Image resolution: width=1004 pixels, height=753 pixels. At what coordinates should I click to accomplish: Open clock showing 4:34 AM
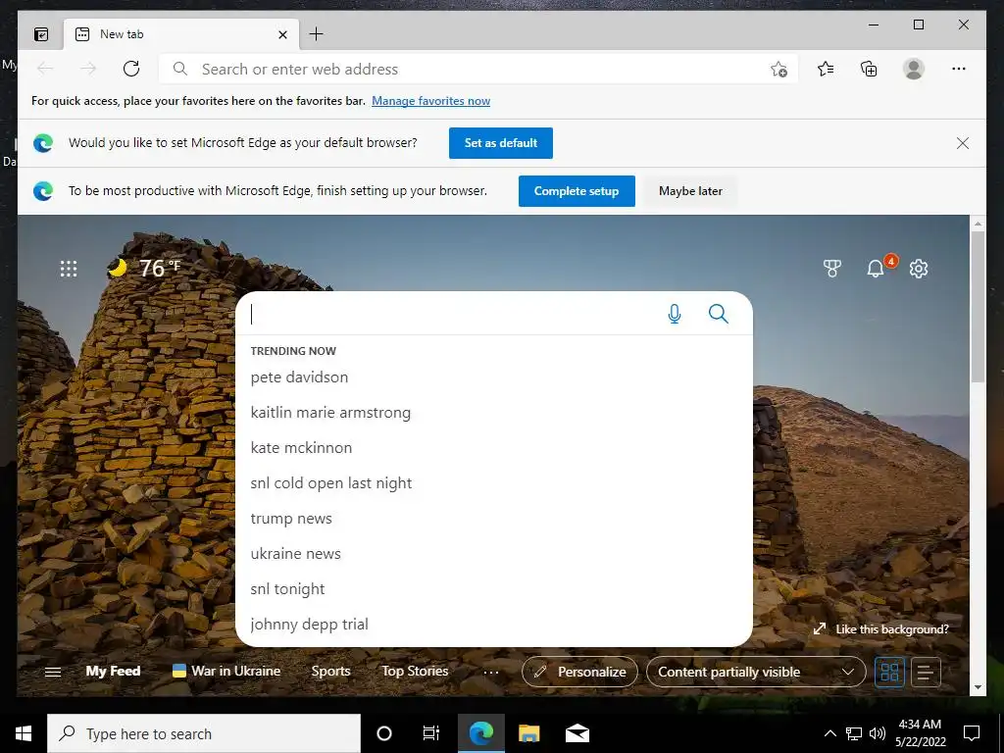point(920,733)
